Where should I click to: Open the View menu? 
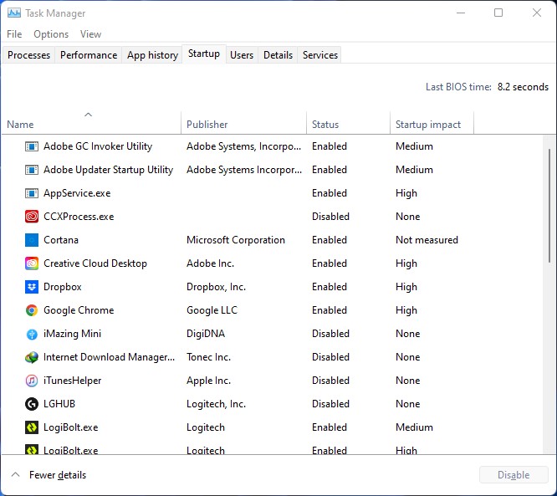pos(90,34)
